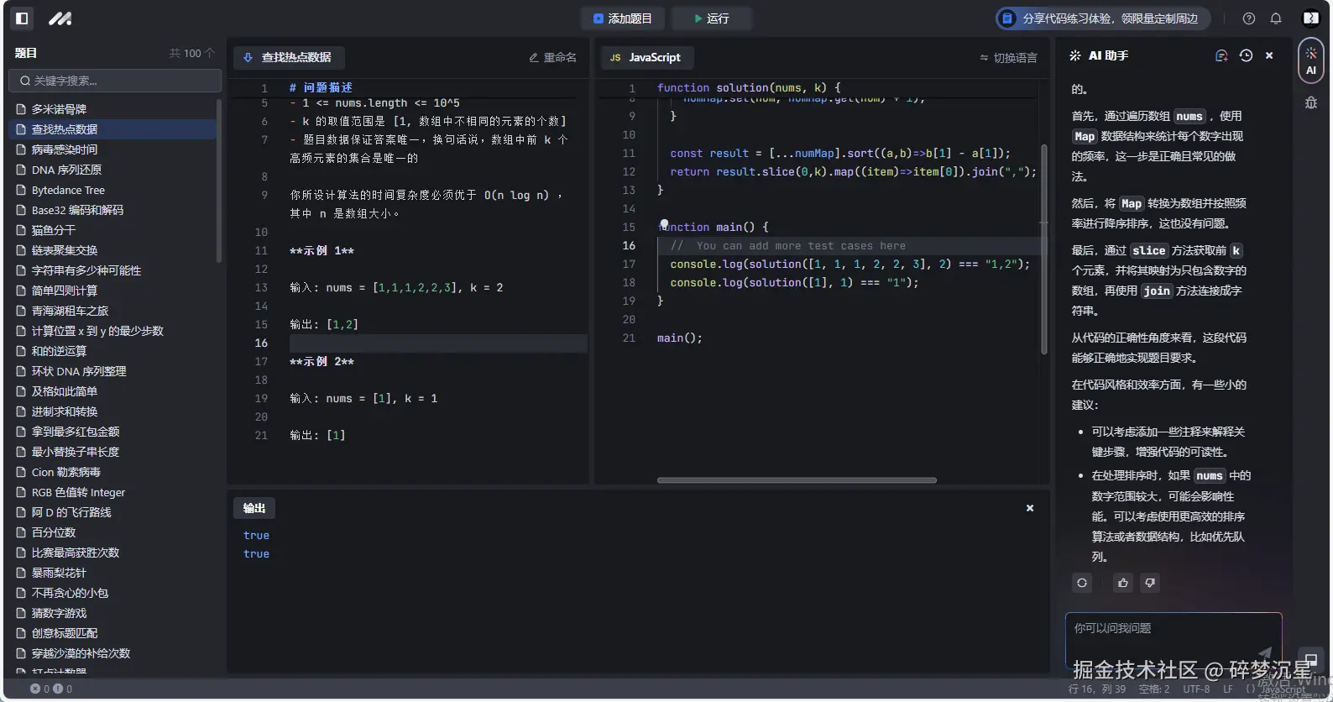Open the help question mark icon

click(1249, 18)
